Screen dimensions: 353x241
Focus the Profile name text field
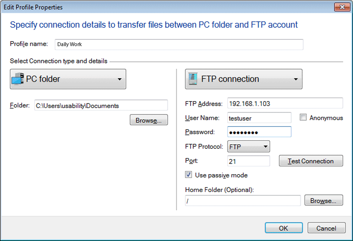click(179, 44)
